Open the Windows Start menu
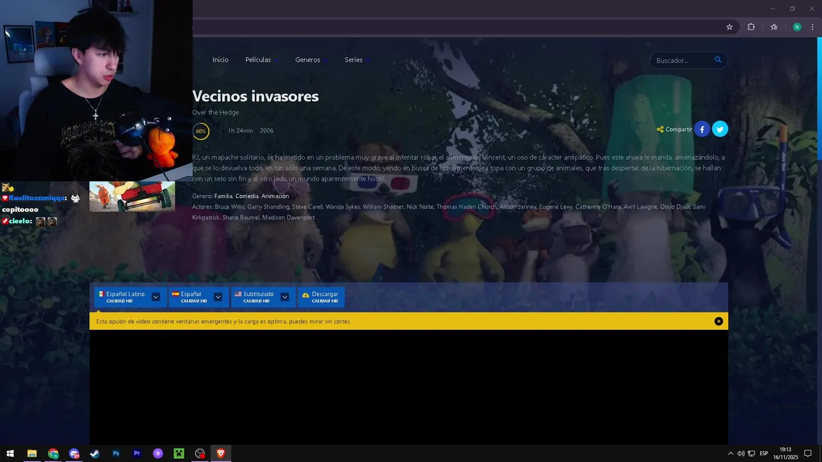 tap(10, 454)
